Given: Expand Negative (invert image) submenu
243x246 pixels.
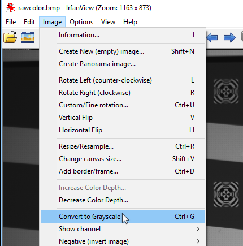Looking at the screenshot, I should point(123,241).
